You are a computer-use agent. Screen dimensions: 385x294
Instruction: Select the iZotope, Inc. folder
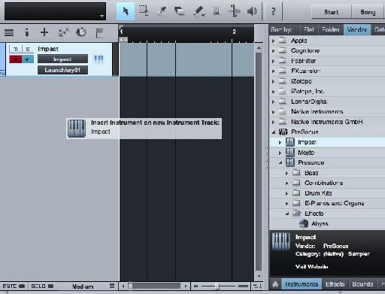click(327, 92)
